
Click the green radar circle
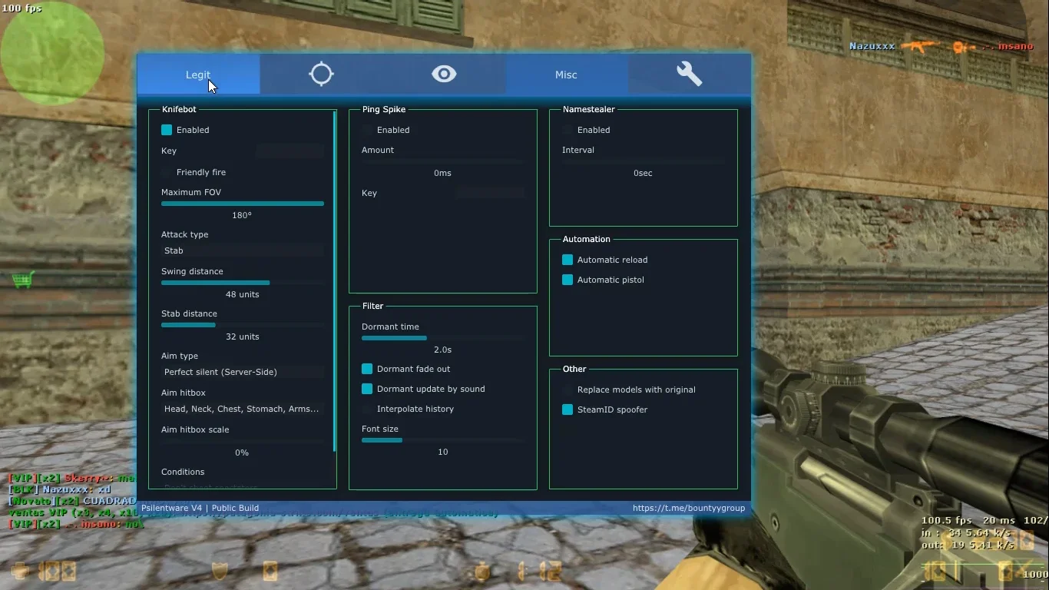(52, 54)
